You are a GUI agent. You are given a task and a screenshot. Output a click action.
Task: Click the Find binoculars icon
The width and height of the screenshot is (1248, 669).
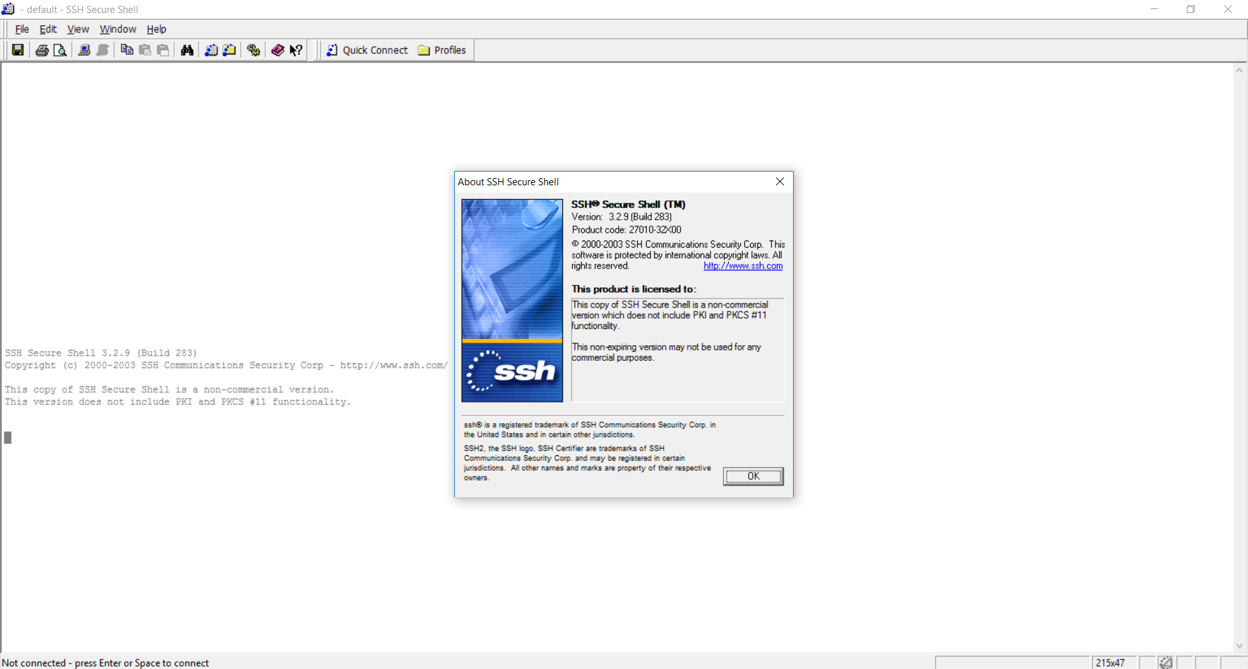point(187,50)
